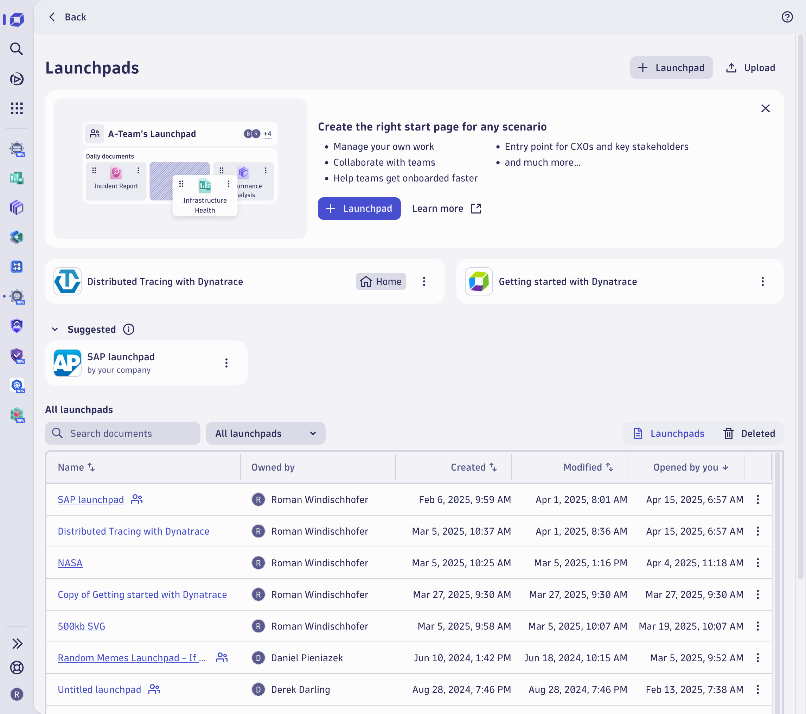Click into the Search documents field

(122, 433)
